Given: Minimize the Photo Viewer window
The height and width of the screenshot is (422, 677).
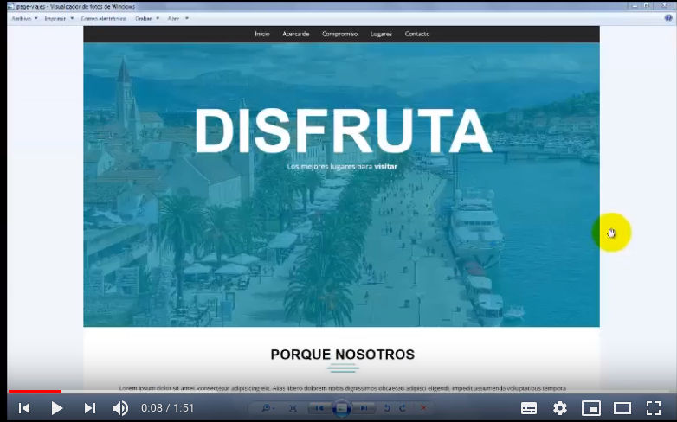Looking at the screenshot, I should 635,5.
